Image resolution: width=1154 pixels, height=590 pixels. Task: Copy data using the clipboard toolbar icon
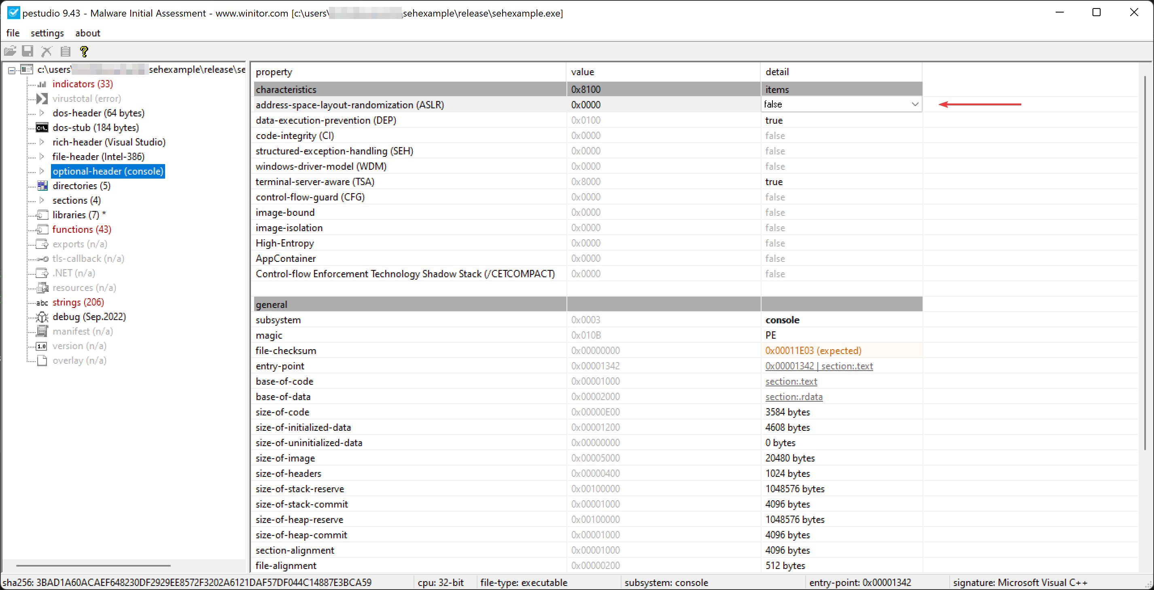pyautogui.click(x=65, y=51)
